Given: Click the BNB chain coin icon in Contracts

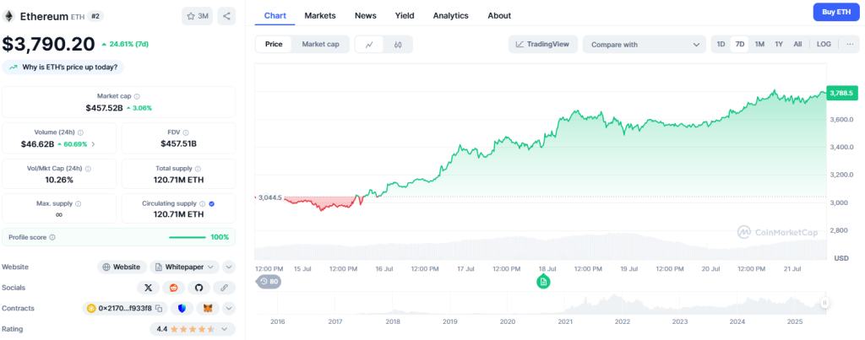Looking at the screenshot, I should (91, 308).
